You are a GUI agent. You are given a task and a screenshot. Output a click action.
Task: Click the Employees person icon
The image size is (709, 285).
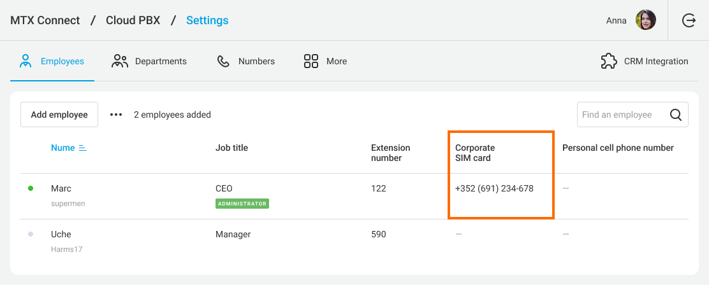coord(26,61)
